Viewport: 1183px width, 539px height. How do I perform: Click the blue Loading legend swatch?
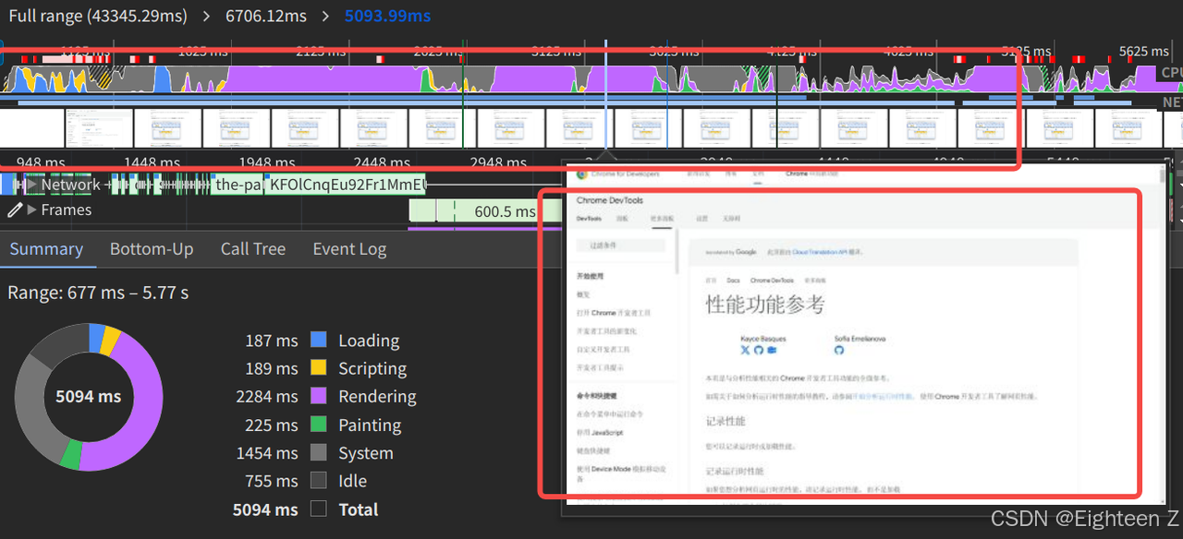319,340
